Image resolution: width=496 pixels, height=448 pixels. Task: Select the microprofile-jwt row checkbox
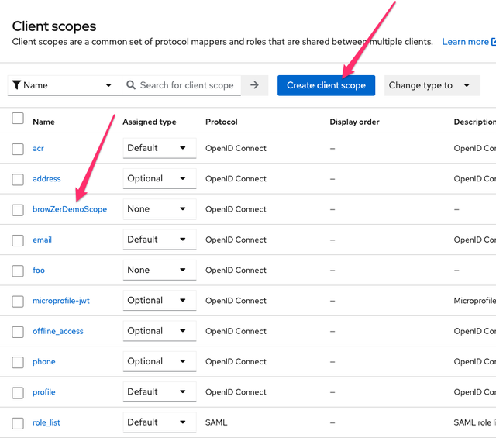coord(18,302)
